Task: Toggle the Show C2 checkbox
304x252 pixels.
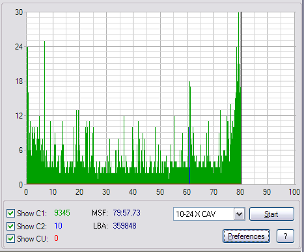Action: click(10, 226)
